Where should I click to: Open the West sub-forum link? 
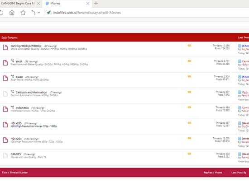(x=19, y=61)
